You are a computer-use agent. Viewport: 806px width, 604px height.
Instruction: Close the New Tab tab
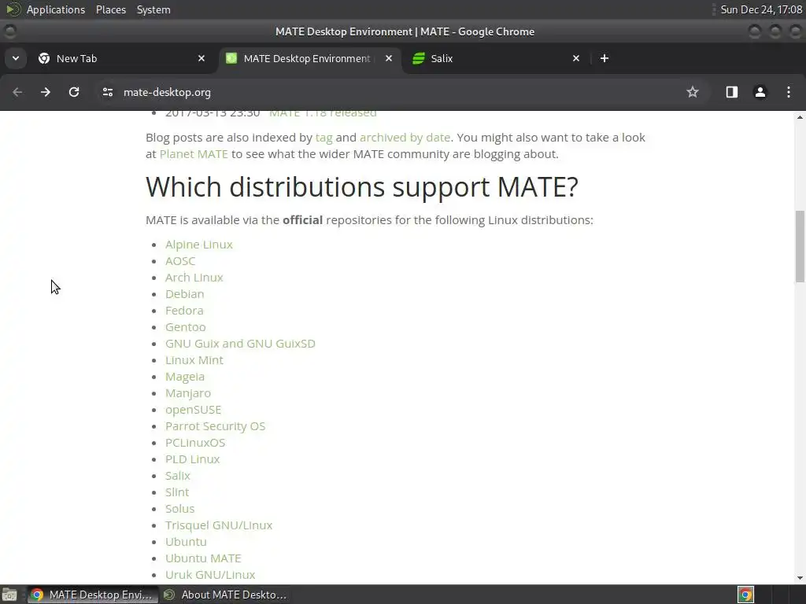[201, 58]
